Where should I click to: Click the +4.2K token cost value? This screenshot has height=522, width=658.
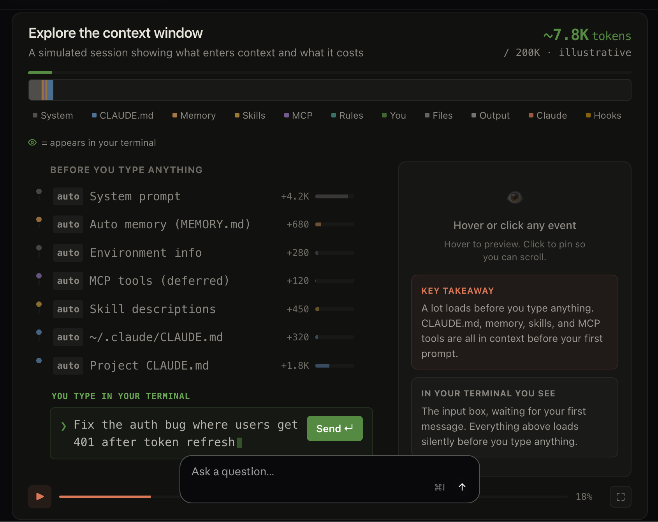pos(295,196)
